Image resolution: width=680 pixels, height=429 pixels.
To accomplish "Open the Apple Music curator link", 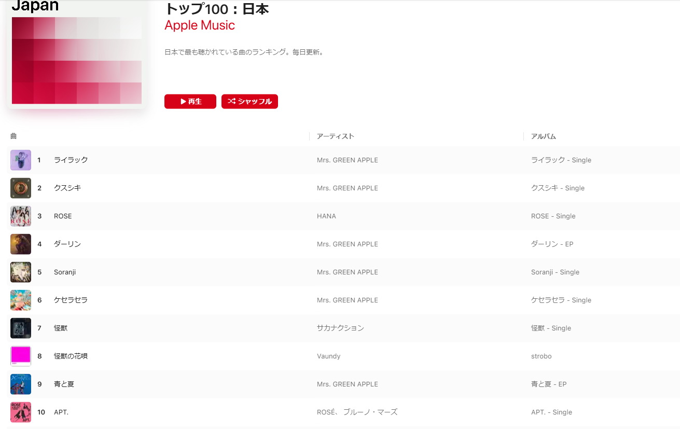I will pyautogui.click(x=200, y=25).
